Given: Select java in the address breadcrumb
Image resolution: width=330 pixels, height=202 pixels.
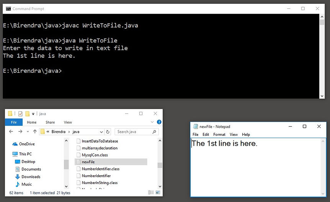Looking at the screenshot, I should tap(76, 132).
